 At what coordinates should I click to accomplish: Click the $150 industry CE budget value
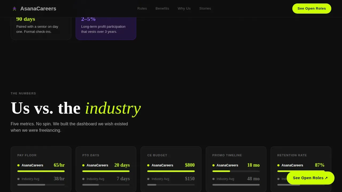click(190, 179)
